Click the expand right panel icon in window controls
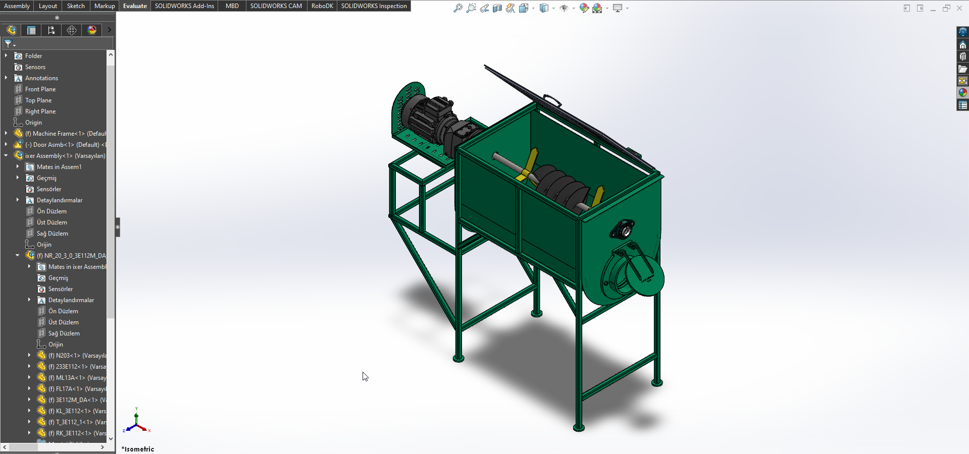 click(920, 8)
